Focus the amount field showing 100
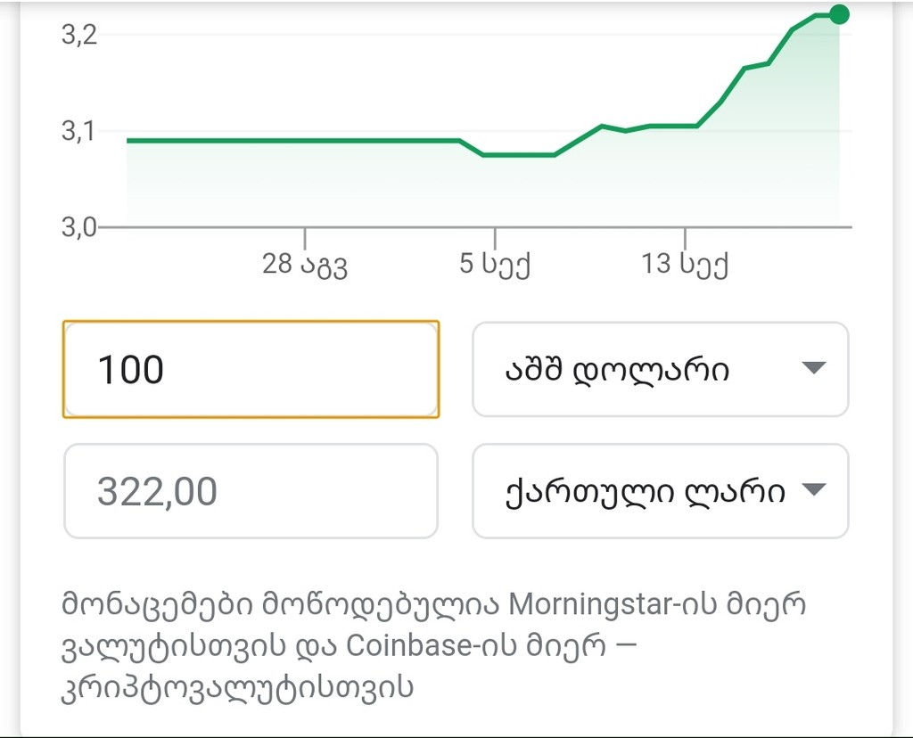The height and width of the screenshot is (738, 913). [x=251, y=369]
